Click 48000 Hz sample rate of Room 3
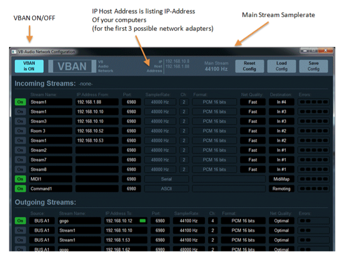This screenshot has width=346, height=255. click(160, 131)
